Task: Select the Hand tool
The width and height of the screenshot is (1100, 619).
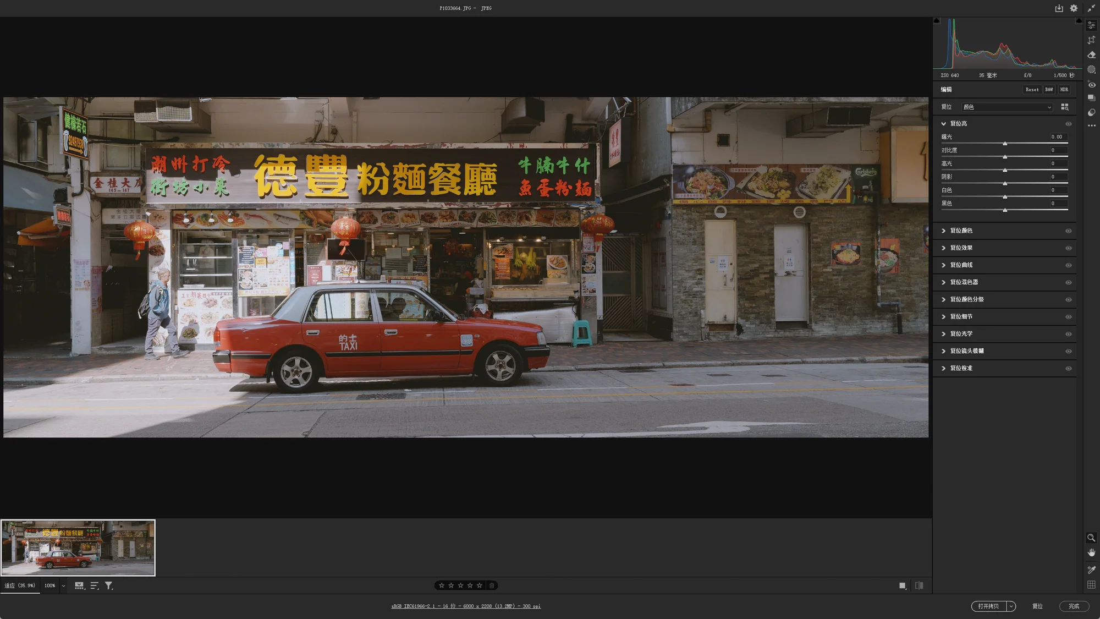Action: coord(1091,552)
